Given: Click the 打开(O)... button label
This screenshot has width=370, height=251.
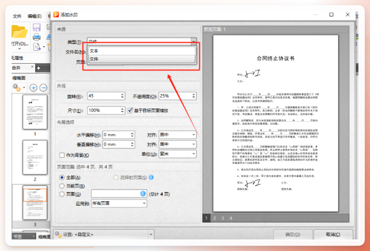Looking at the screenshot, I should (x=20, y=44).
